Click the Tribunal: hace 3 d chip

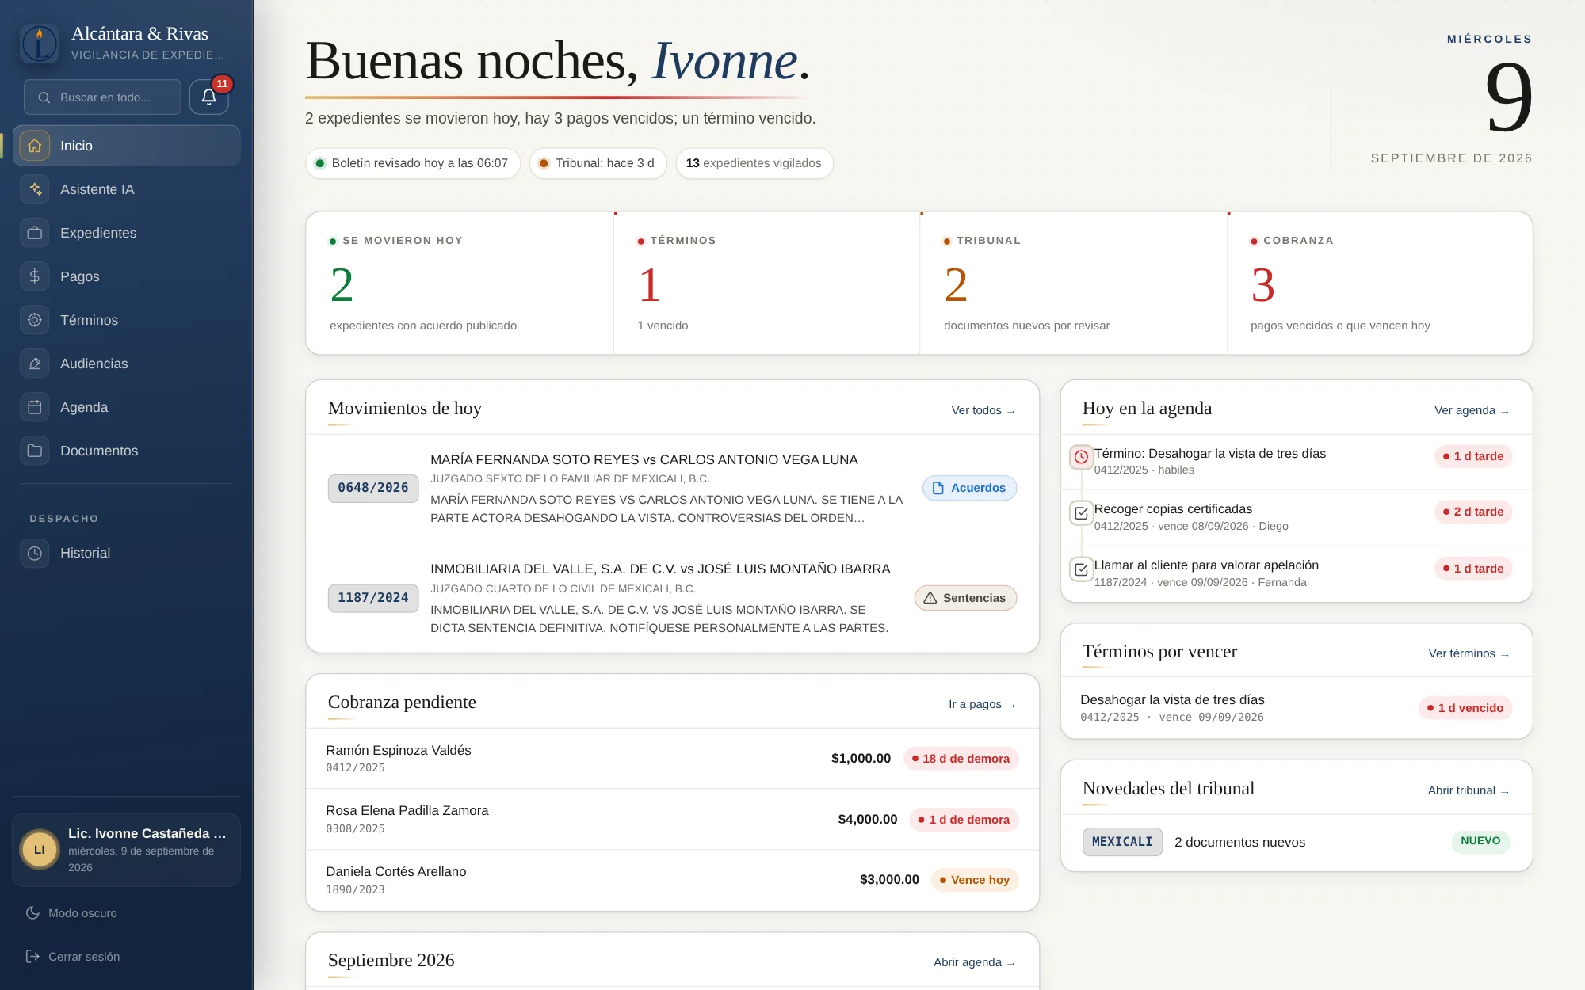coord(598,163)
